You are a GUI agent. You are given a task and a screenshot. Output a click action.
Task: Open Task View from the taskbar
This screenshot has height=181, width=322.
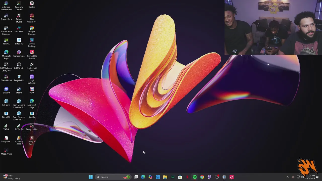pos(136,177)
